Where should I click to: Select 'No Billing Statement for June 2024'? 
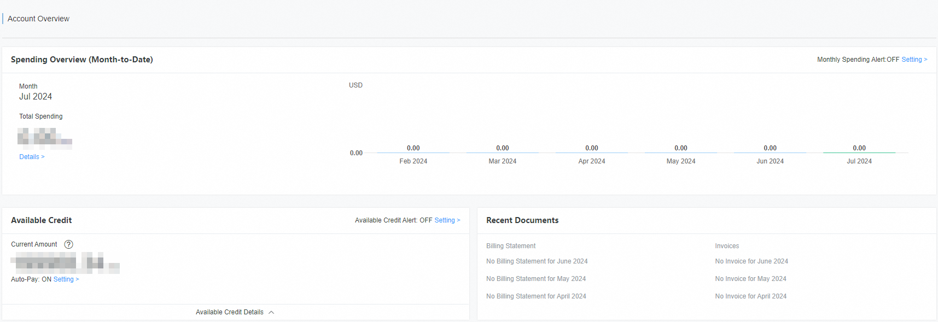coord(537,261)
